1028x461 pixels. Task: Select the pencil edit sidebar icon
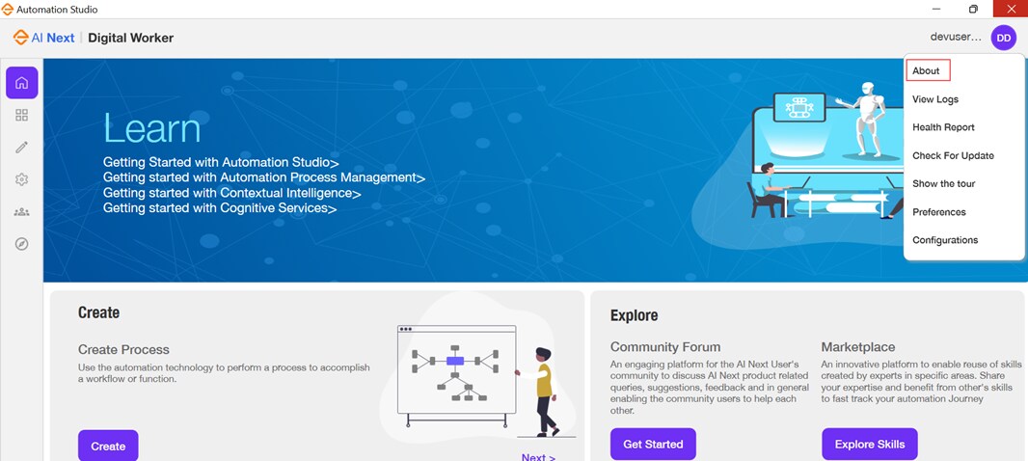click(x=21, y=148)
